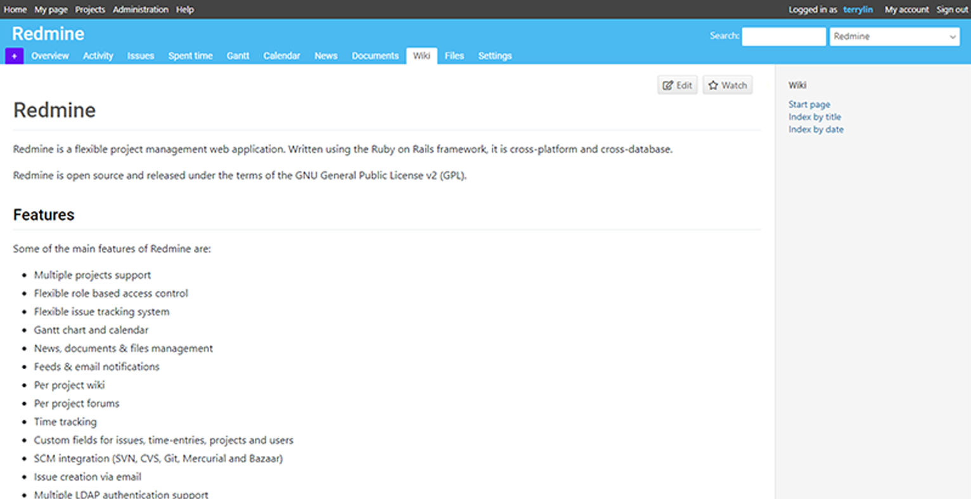This screenshot has width=971, height=499.
Task: Click the 'Multiple projects support' list item
Action: pos(93,275)
